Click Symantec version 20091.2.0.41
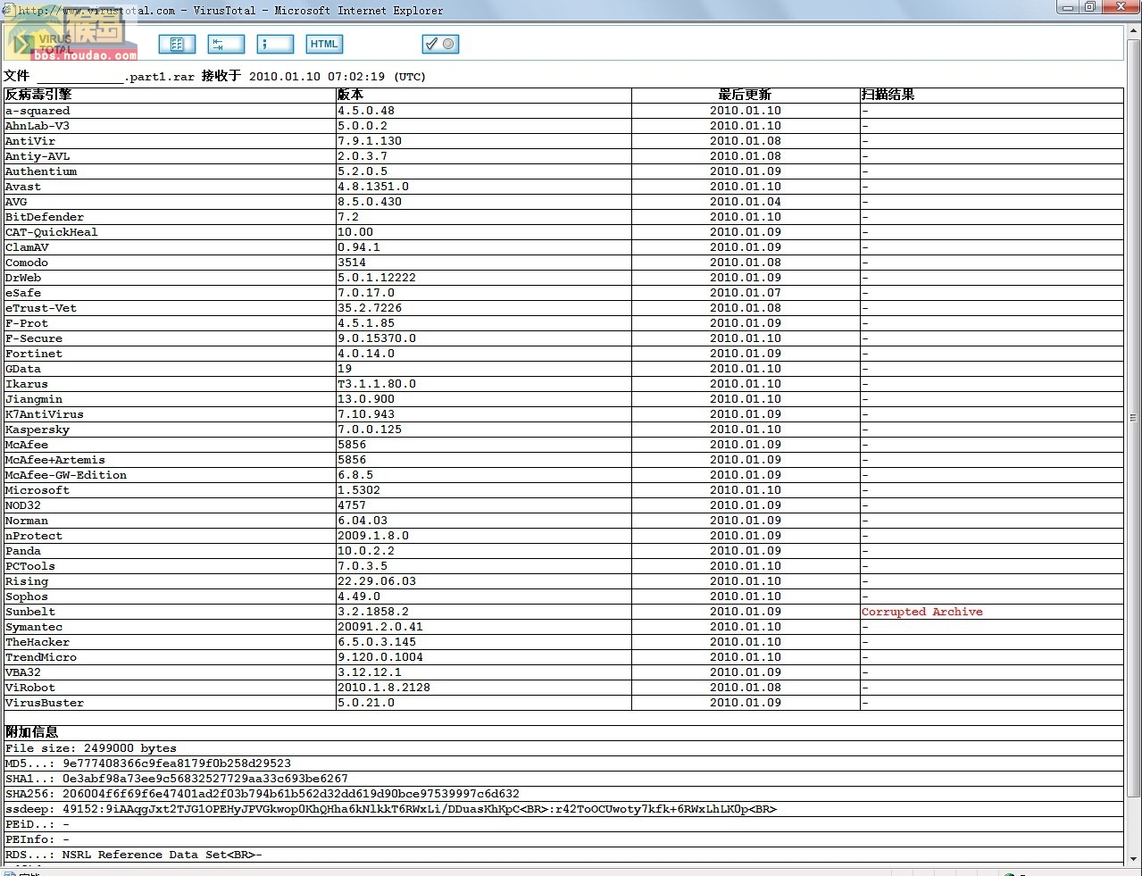1142x876 pixels. coord(380,627)
